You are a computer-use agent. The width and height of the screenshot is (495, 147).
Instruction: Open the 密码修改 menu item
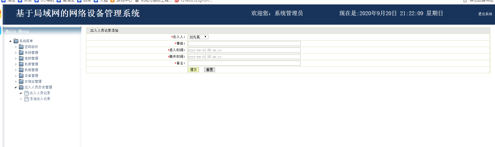(x=31, y=47)
